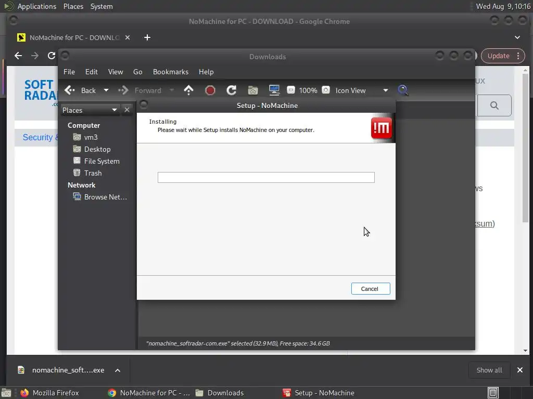Click the SoftRadar search magnifier button
The image size is (533, 399).
494,105
